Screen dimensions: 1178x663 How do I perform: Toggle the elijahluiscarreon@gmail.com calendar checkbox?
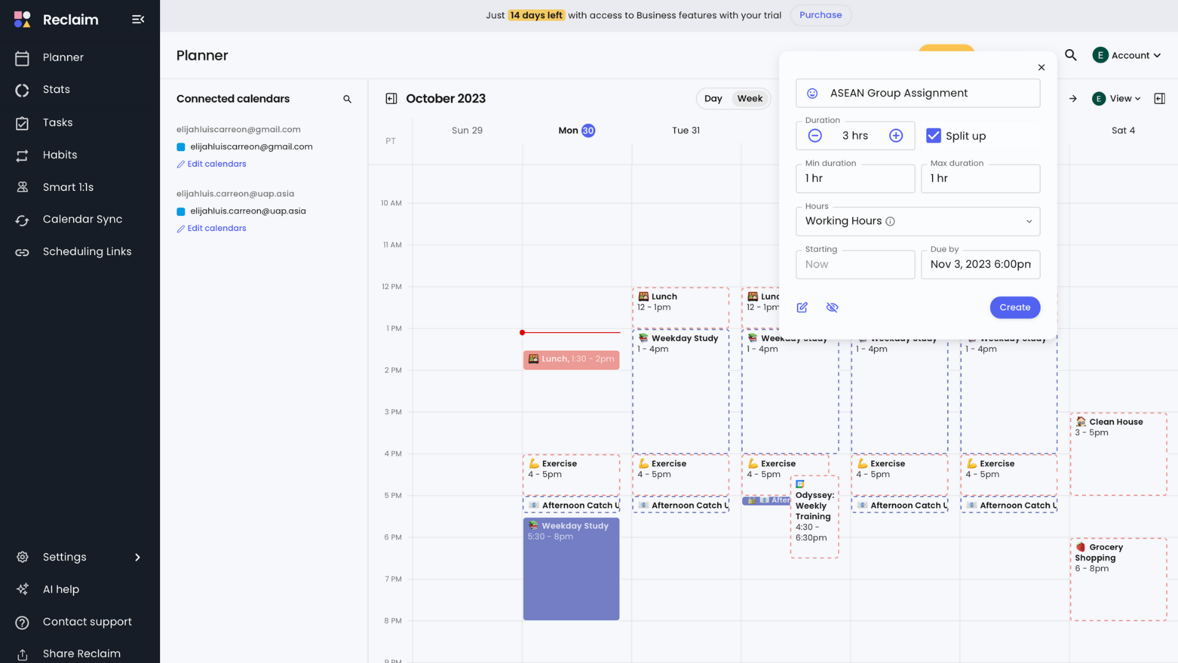click(x=181, y=147)
